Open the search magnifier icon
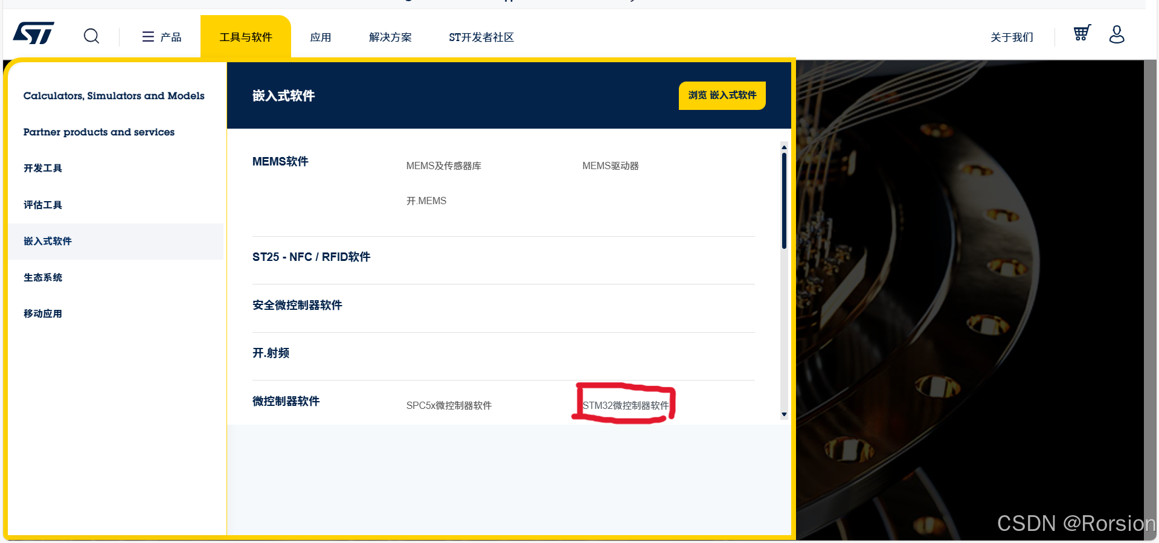 [92, 36]
